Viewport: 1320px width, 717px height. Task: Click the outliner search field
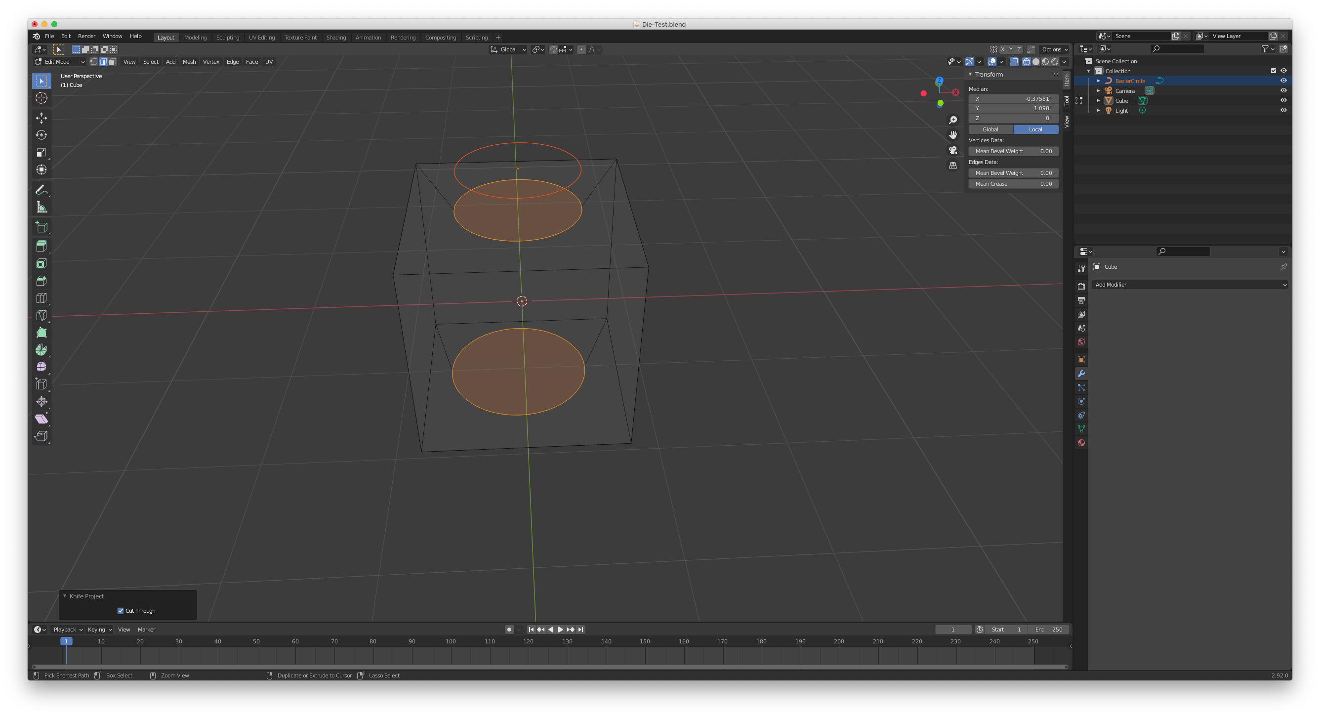(1177, 49)
